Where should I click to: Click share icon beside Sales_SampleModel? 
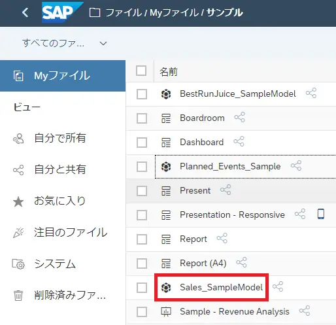pyautogui.click(x=278, y=286)
